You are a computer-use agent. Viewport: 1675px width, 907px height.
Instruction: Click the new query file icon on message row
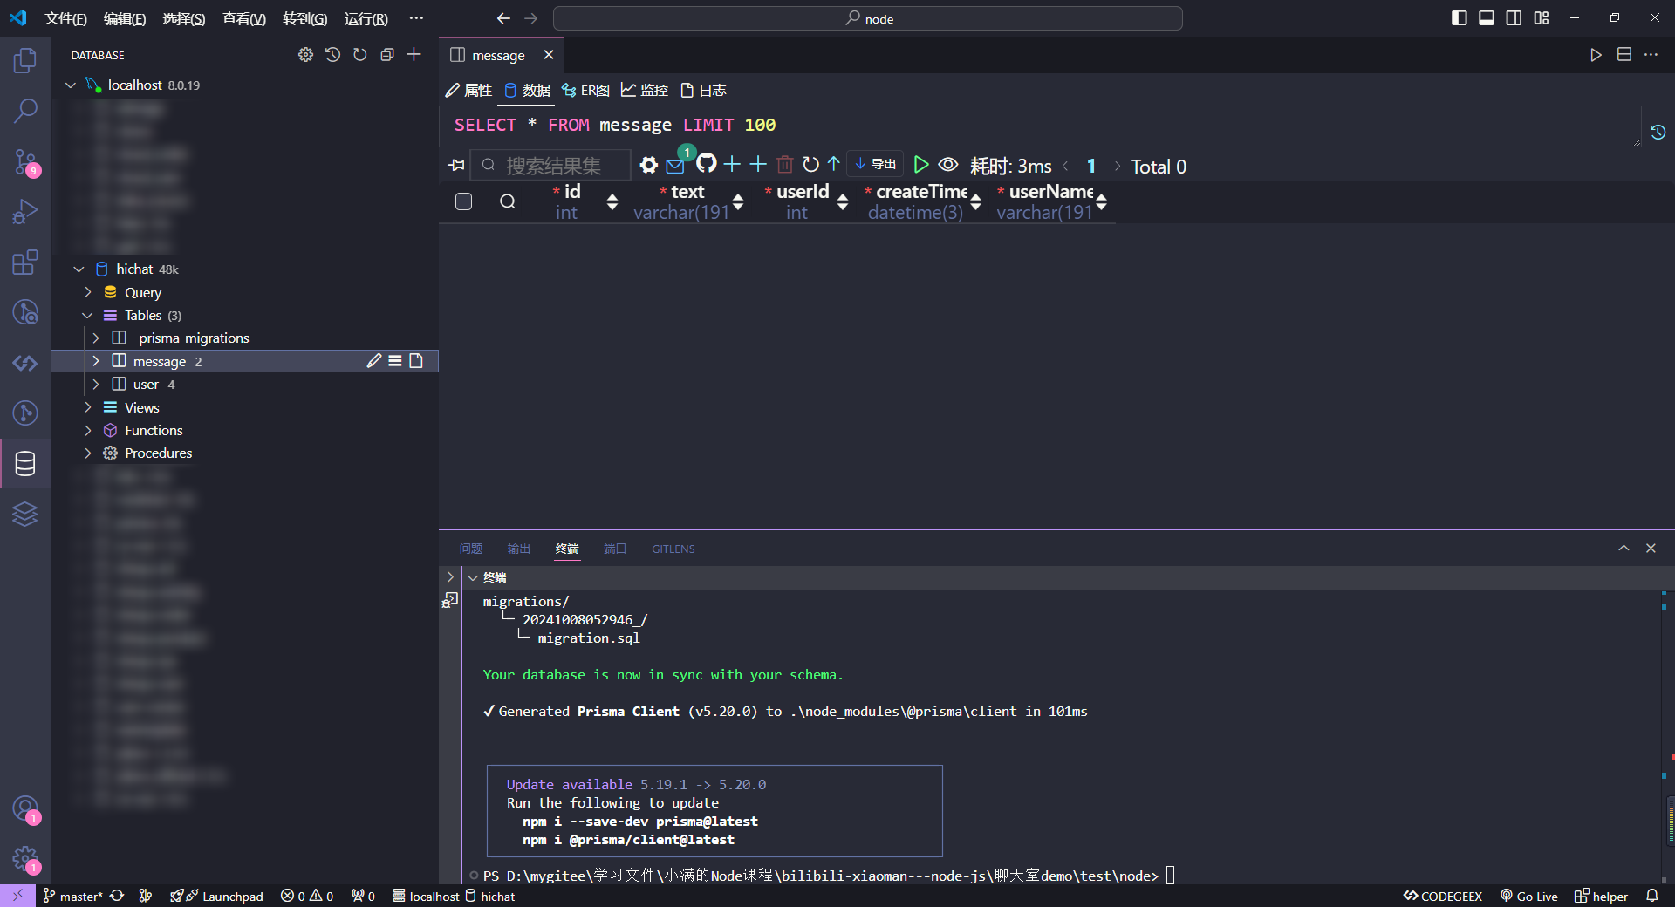(416, 361)
